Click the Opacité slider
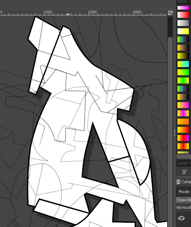This screenshot has height=227, width=191. tap(184, 200)
